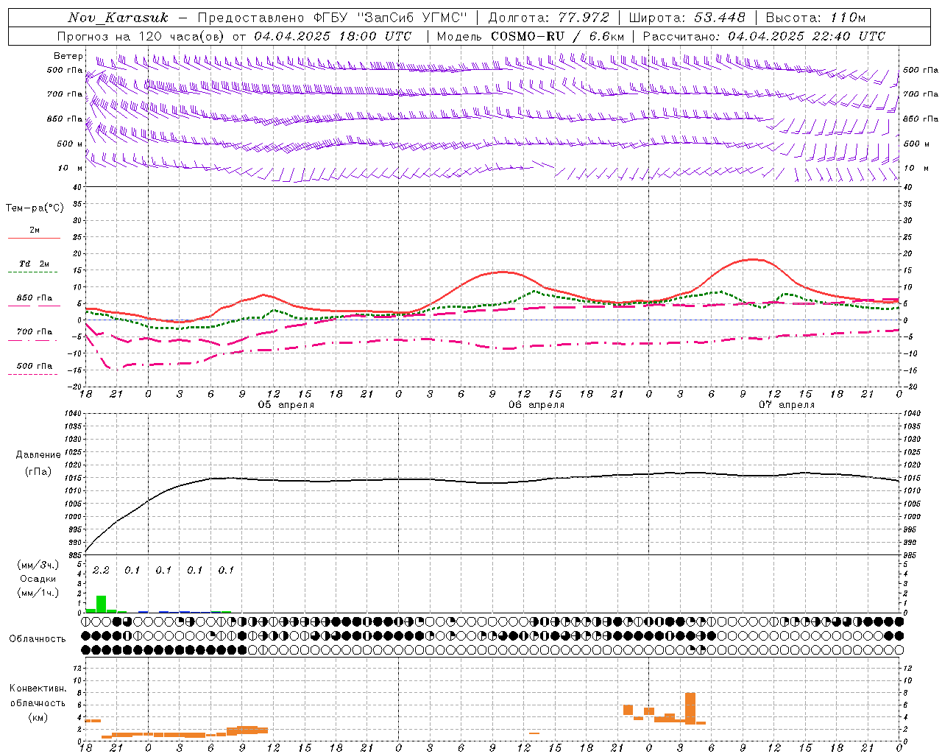Click the 700 гПа temperature legend entry
The height and width of the screenshot is (754, 942).
35,332
